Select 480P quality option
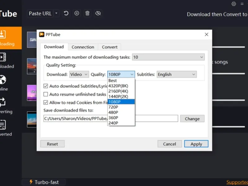The image size is (248, 186). click(x=121, y=112)
